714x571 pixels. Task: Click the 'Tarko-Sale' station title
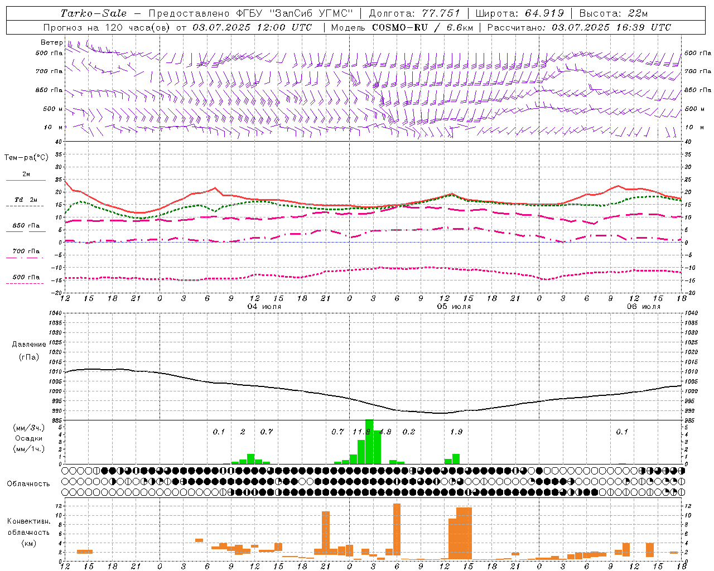93,13
